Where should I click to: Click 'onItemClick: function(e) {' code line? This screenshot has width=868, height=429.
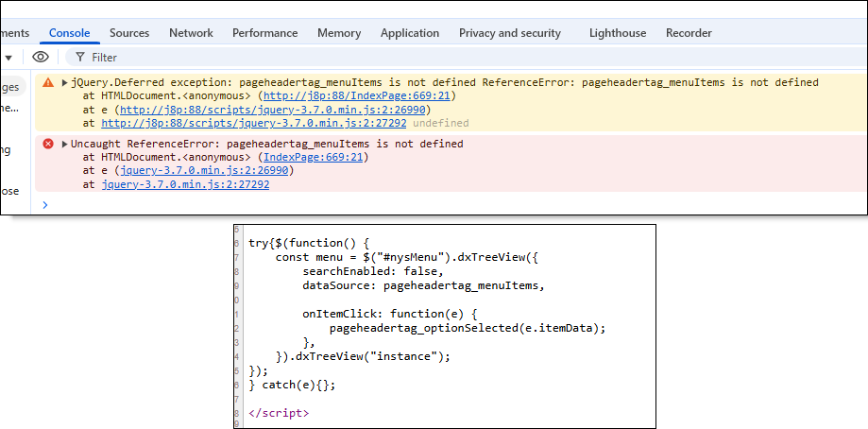390,314
